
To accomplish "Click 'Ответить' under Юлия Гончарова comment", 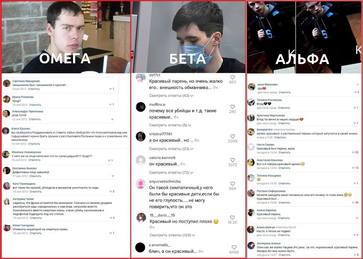I will point(35,233).
